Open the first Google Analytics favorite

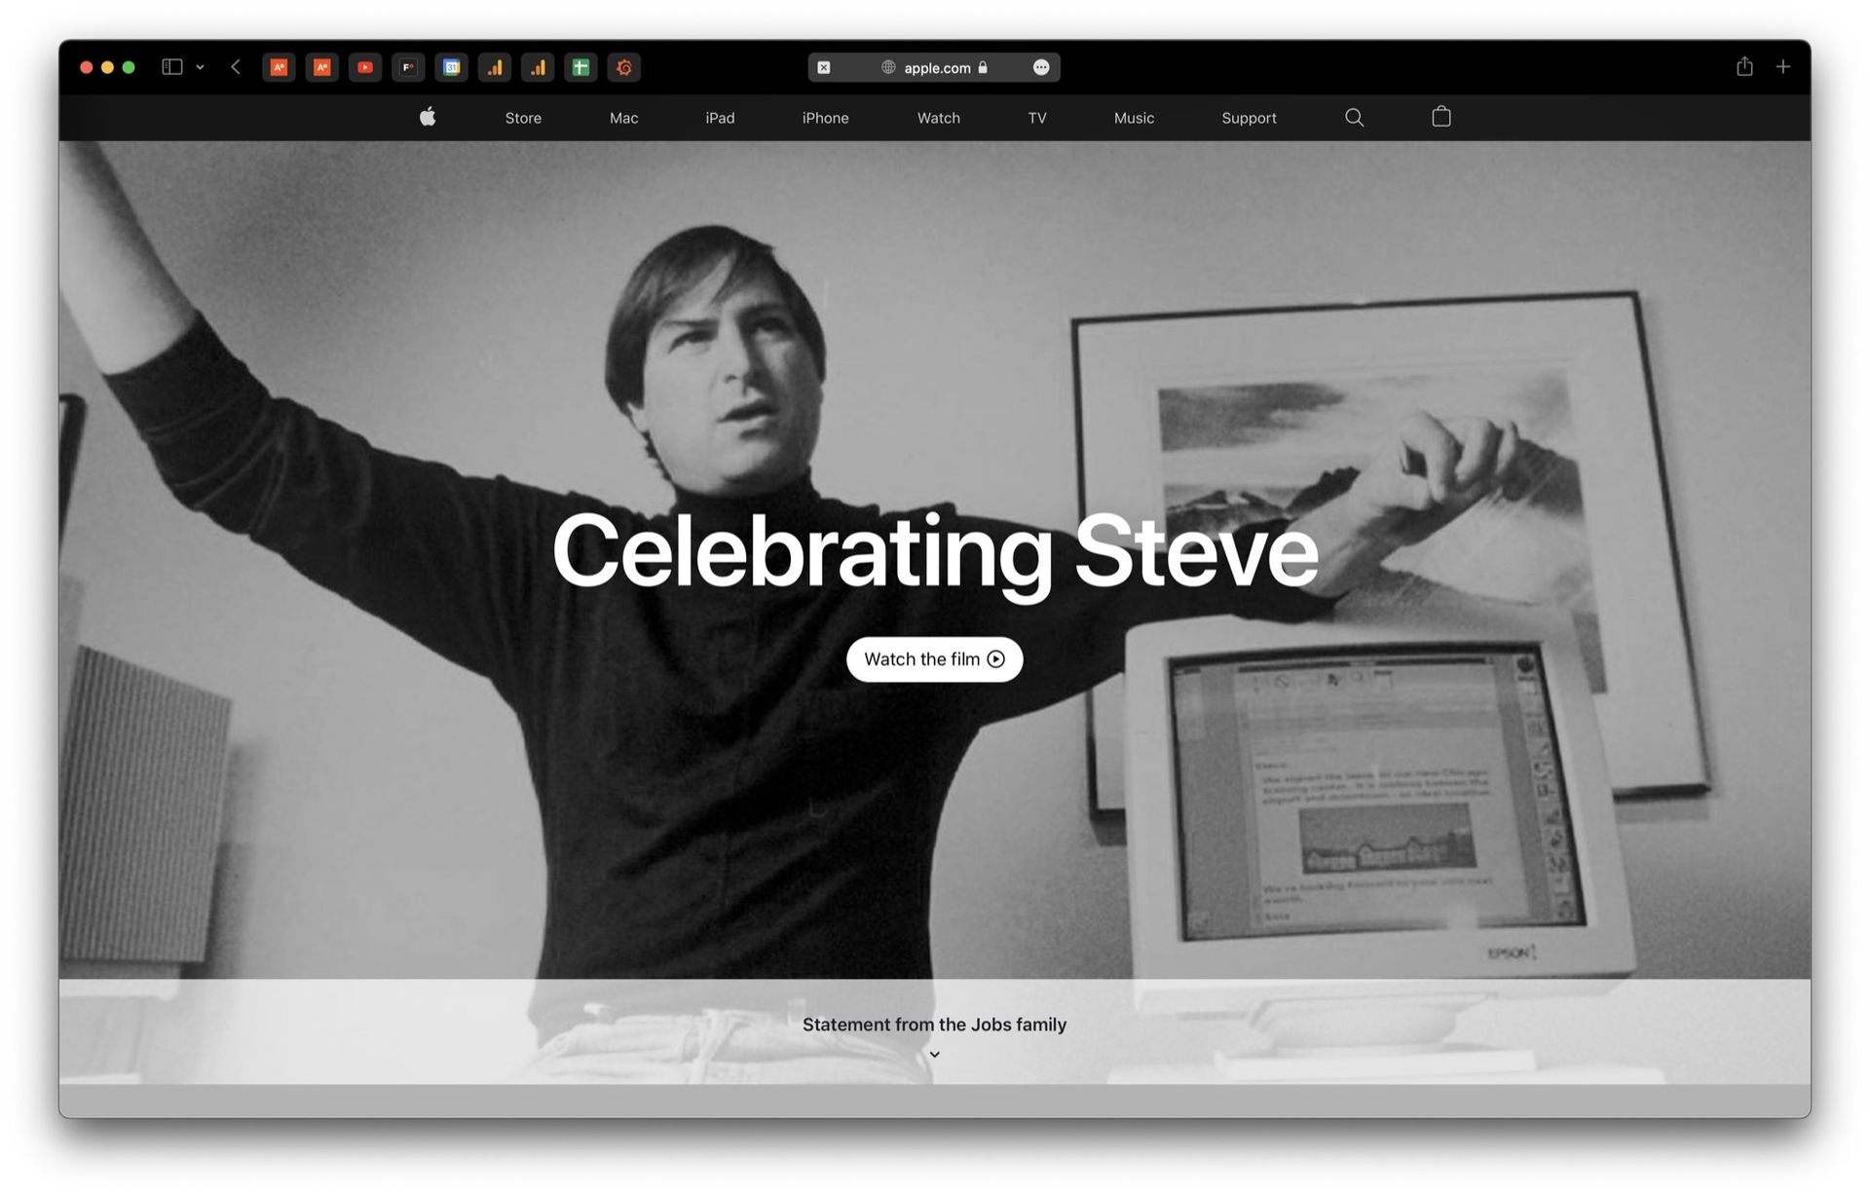pyautogui.click(x=494, y=67)
